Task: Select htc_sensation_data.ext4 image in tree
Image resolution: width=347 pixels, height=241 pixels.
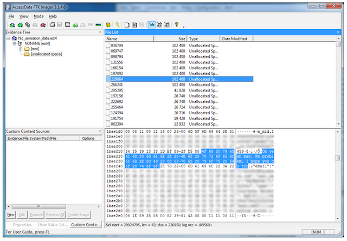Action: (x=37, y=38)
